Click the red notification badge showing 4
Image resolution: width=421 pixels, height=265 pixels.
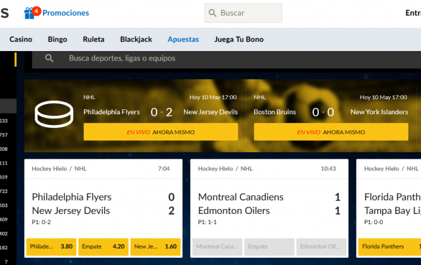pos(37,11)
